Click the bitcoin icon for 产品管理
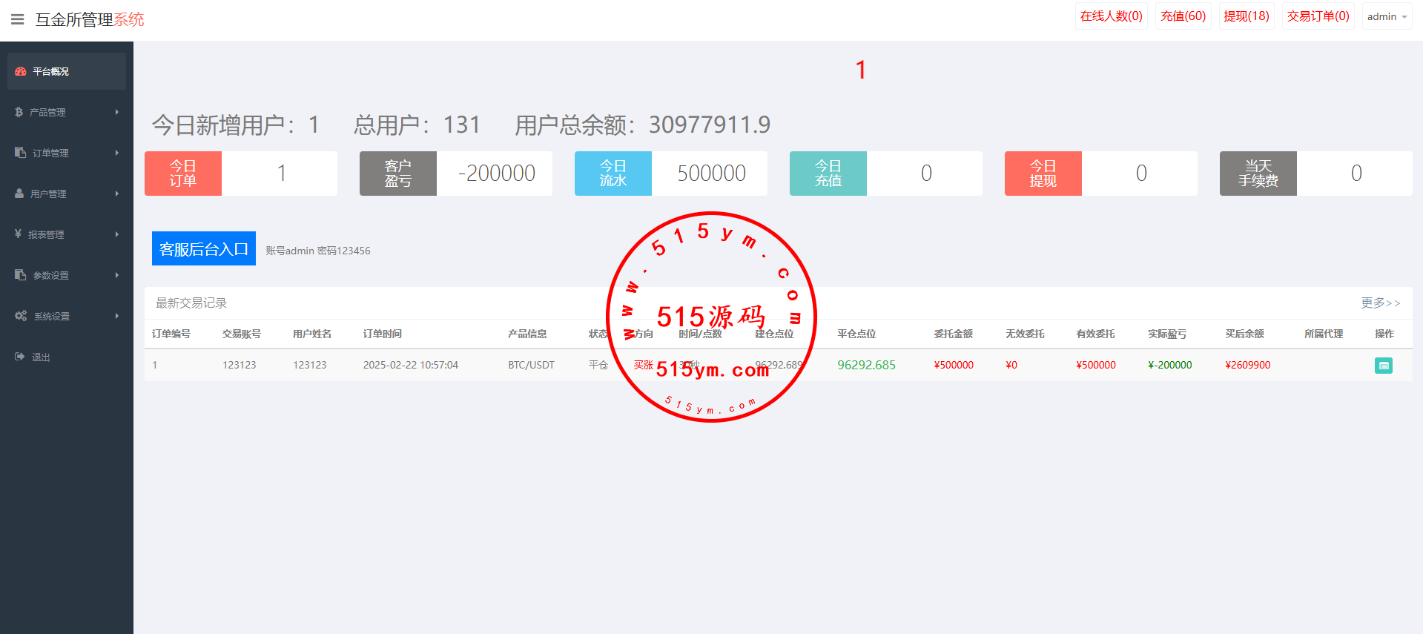 click(19, 112)
